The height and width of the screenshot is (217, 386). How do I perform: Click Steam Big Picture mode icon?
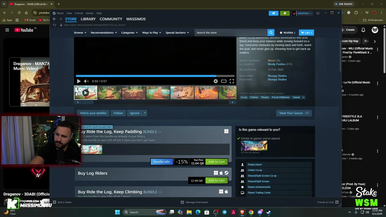(x=318, y=13)
